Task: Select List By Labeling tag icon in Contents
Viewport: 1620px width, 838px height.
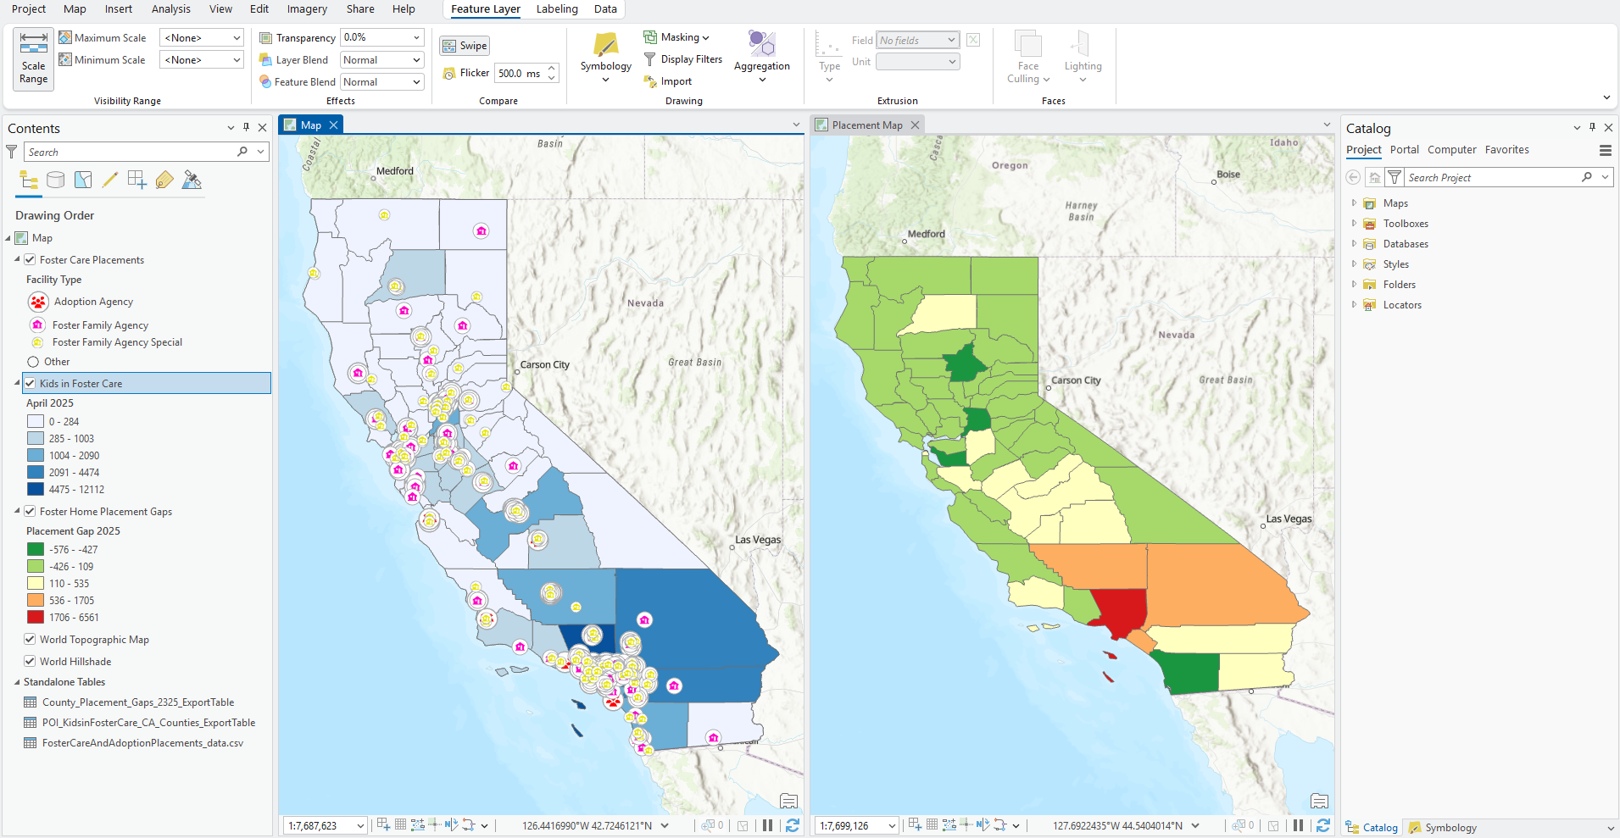Action: pyautogui.click(x=164, y=180)
